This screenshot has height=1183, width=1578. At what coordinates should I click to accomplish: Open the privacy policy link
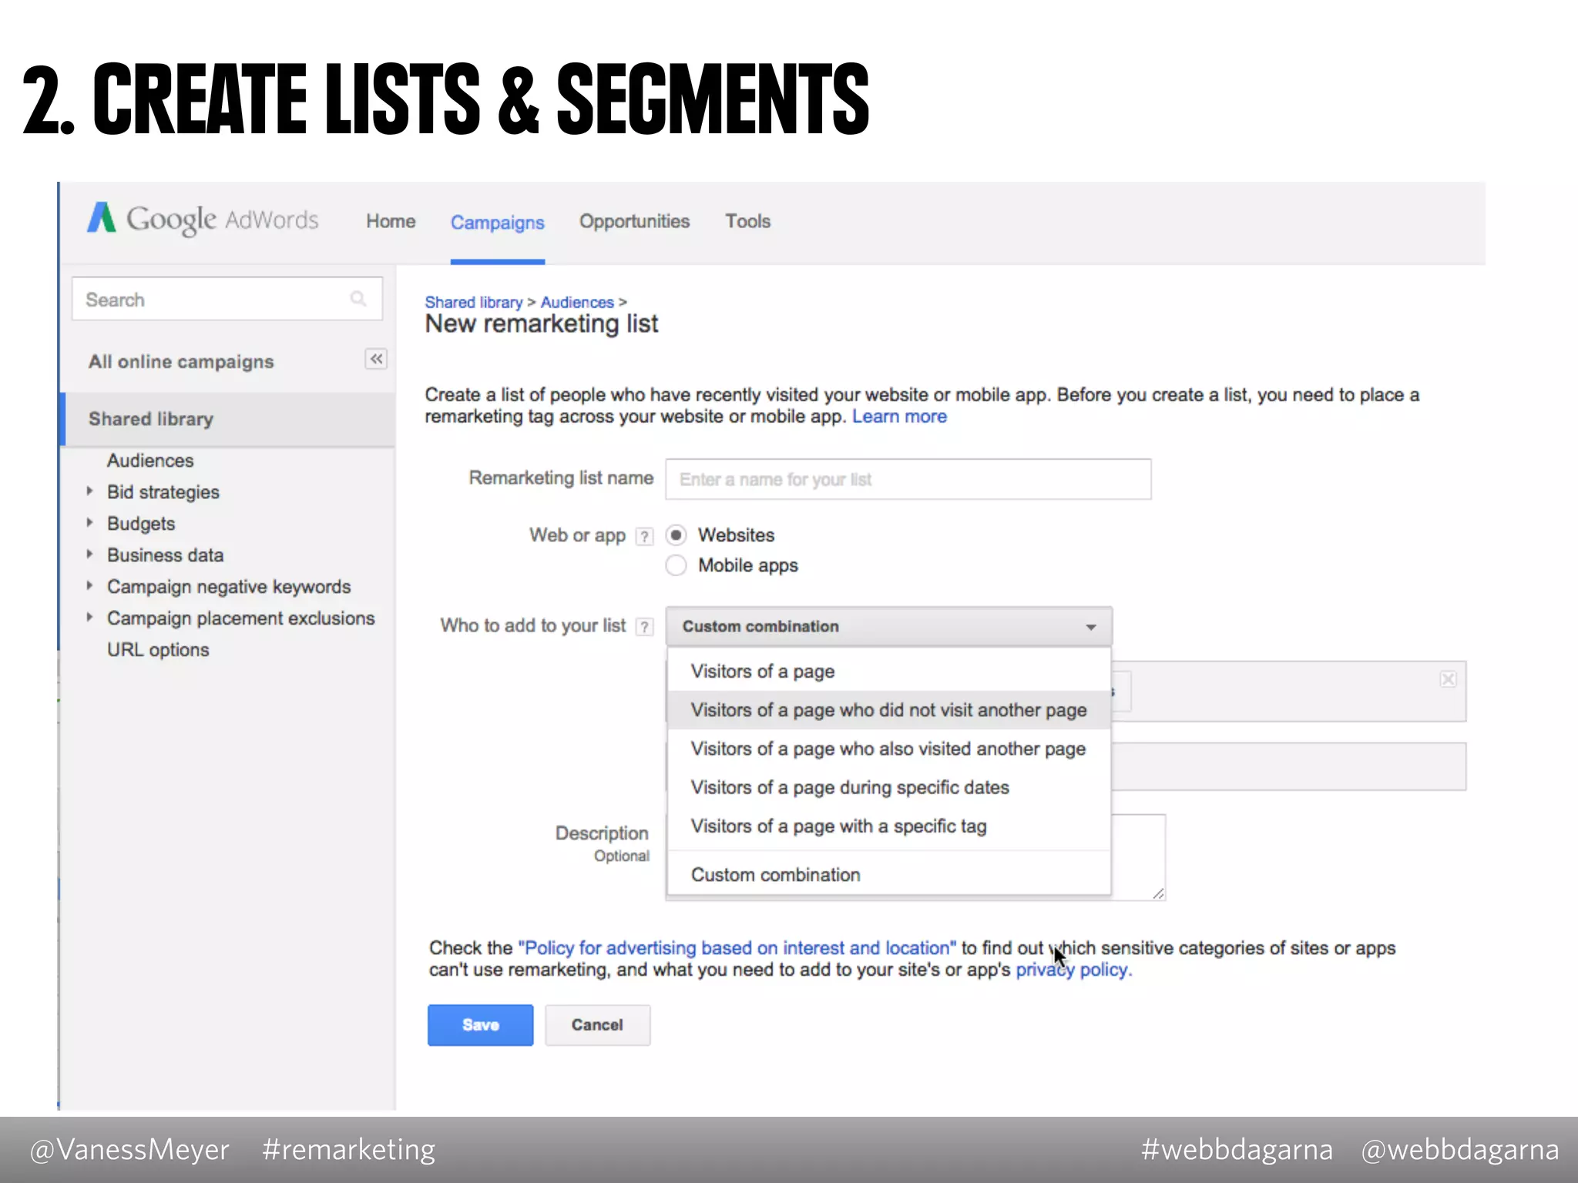[1073, 970]
